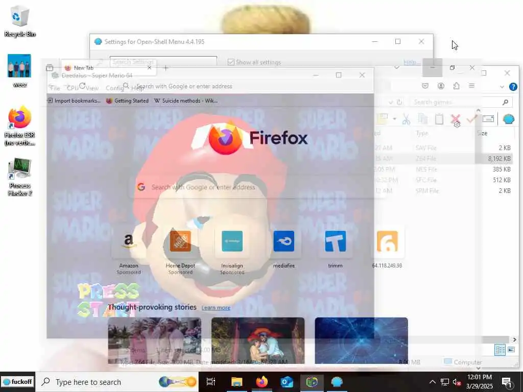Open the blue network story thumbnail
Screen dimensions: 523x392
(361, 340)
